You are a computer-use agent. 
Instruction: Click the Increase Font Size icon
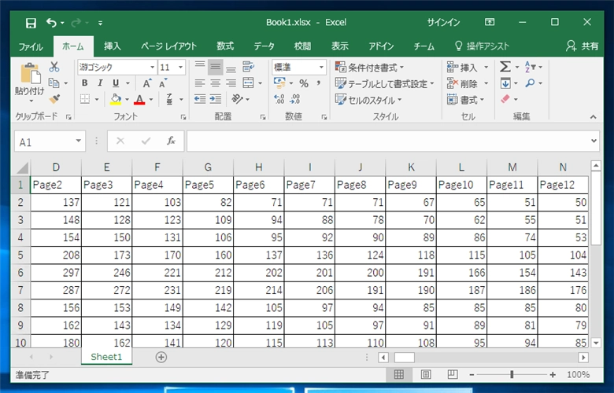click(x=147, y=83)
